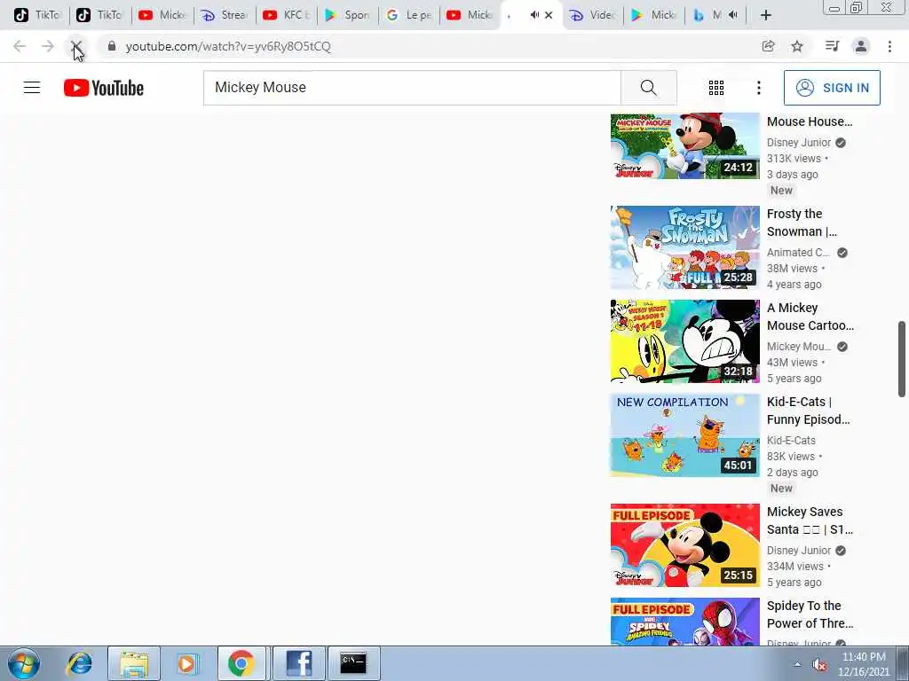Screen dimensions: 909x681
Task: Click 'Disney Junior' under Mickey Saves Santa
Action: coord(799,550)
